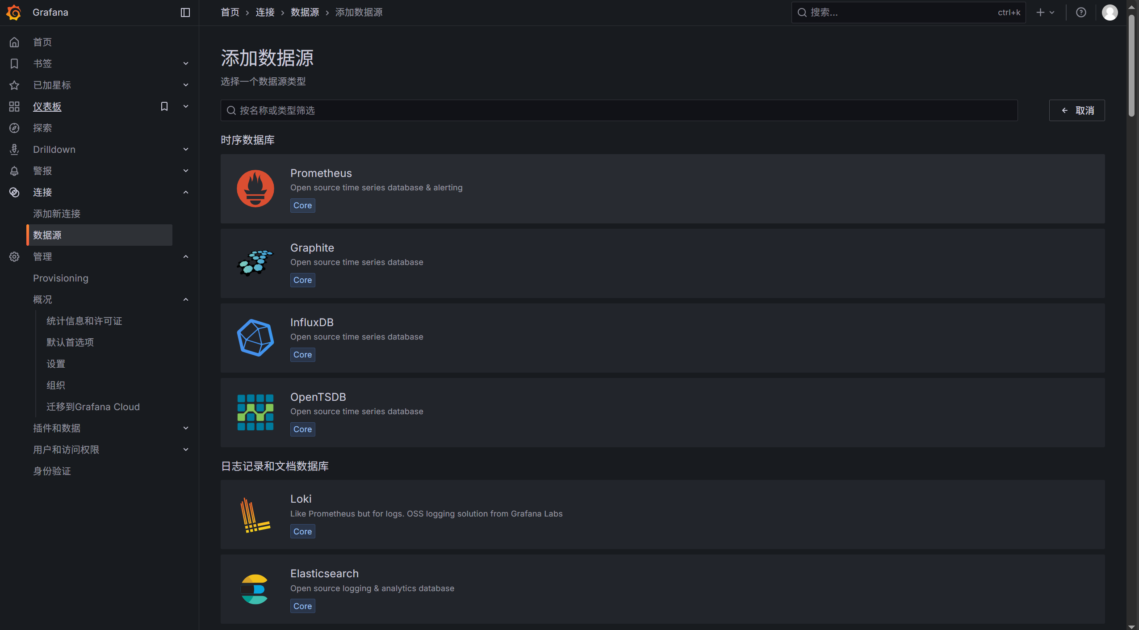Image resolution: width=1139 pixels, height=630 pixels.
Task: Open 设置 under 概况
Action: pos(56,364)
